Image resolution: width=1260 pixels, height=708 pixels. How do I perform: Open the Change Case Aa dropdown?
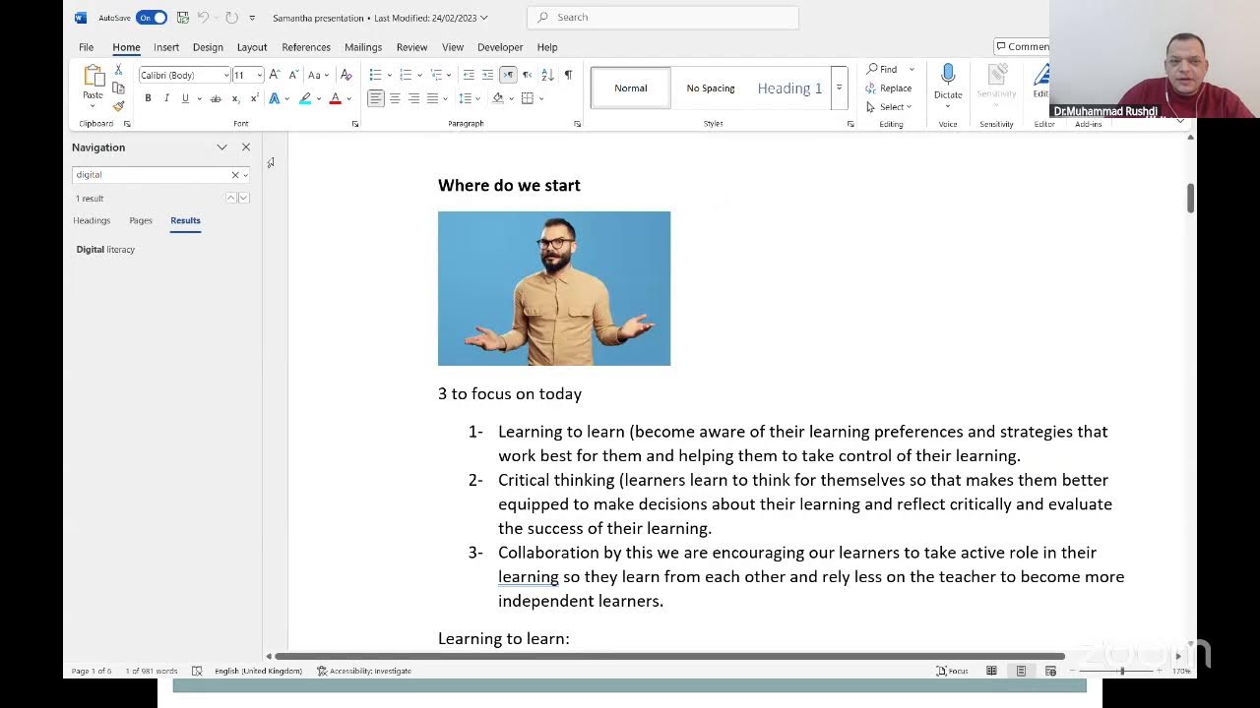[x=318, y=75]
